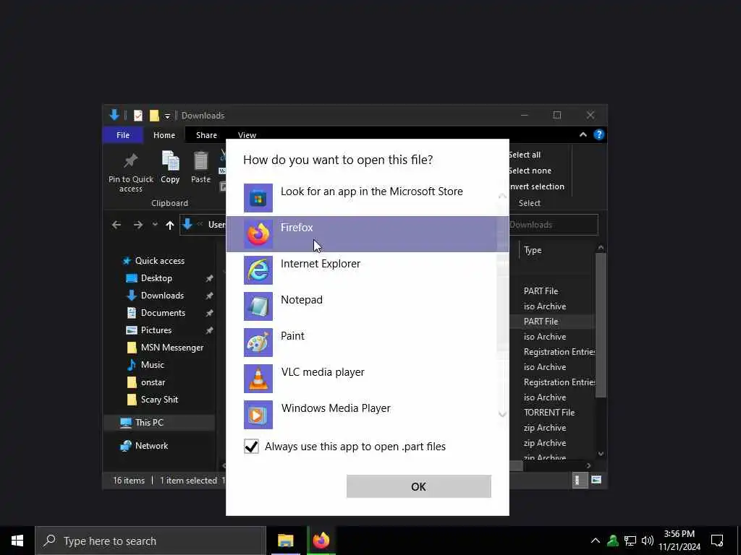The image size is (741, 555).
Task: Open Documents in navigation pane
Action: click(163, 313)
